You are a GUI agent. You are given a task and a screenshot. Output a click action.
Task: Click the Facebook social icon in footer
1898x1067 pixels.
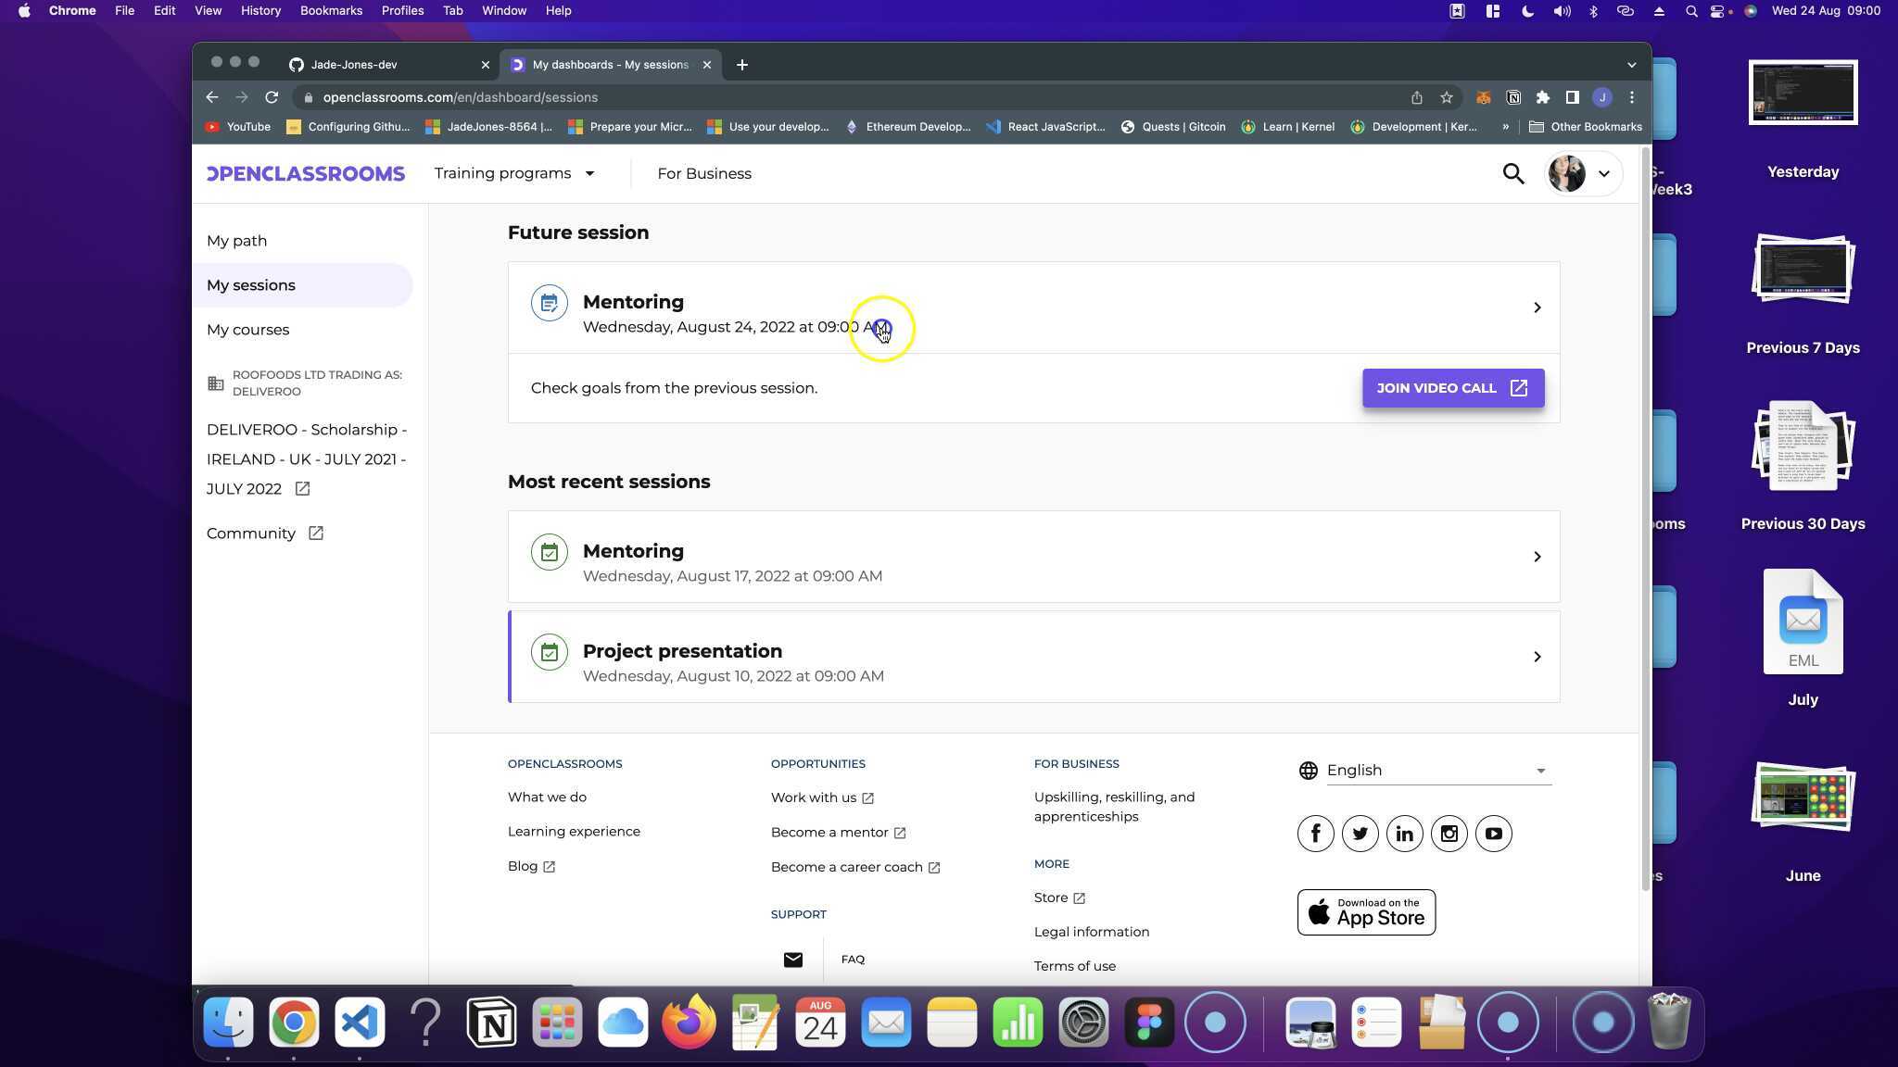(1315, 834)
